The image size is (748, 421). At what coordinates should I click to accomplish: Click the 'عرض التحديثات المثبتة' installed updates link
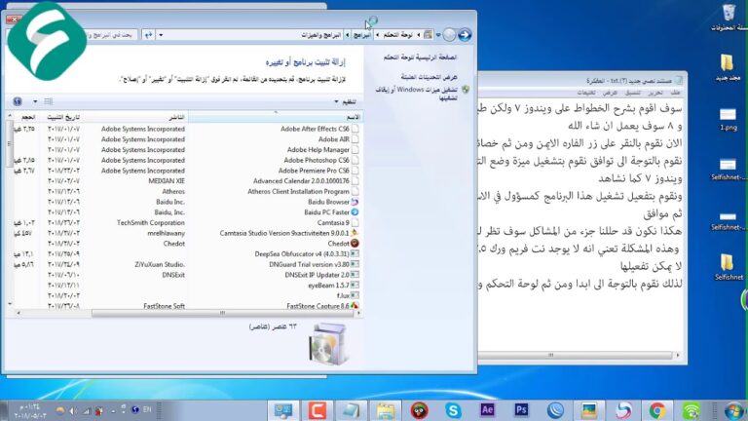[429, 76]
